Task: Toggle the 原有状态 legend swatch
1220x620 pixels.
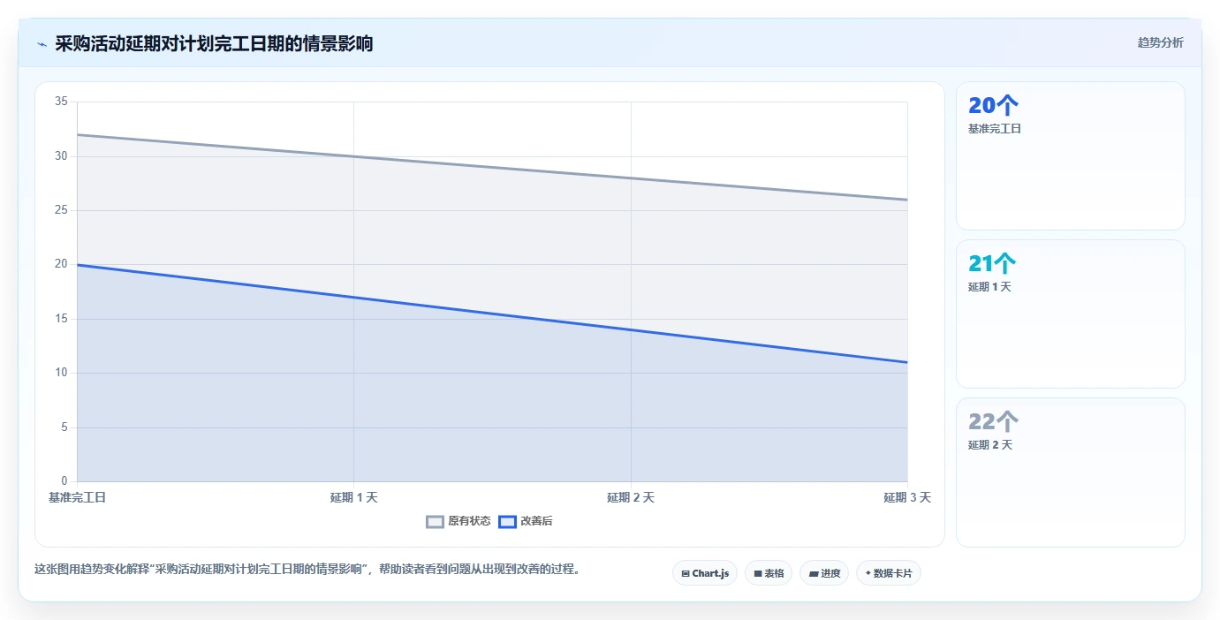Action: point(435,522)
